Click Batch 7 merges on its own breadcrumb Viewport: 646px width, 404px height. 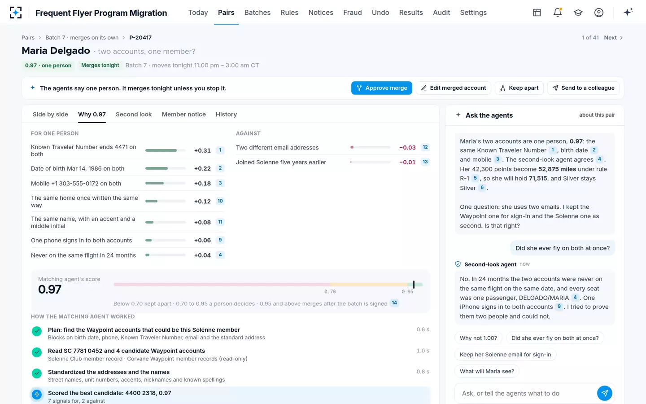pos(82,38)
